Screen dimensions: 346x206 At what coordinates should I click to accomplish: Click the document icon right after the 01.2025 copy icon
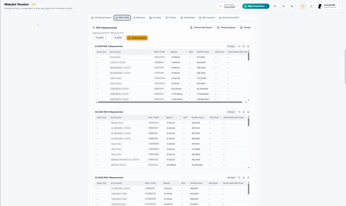[244, 46]
